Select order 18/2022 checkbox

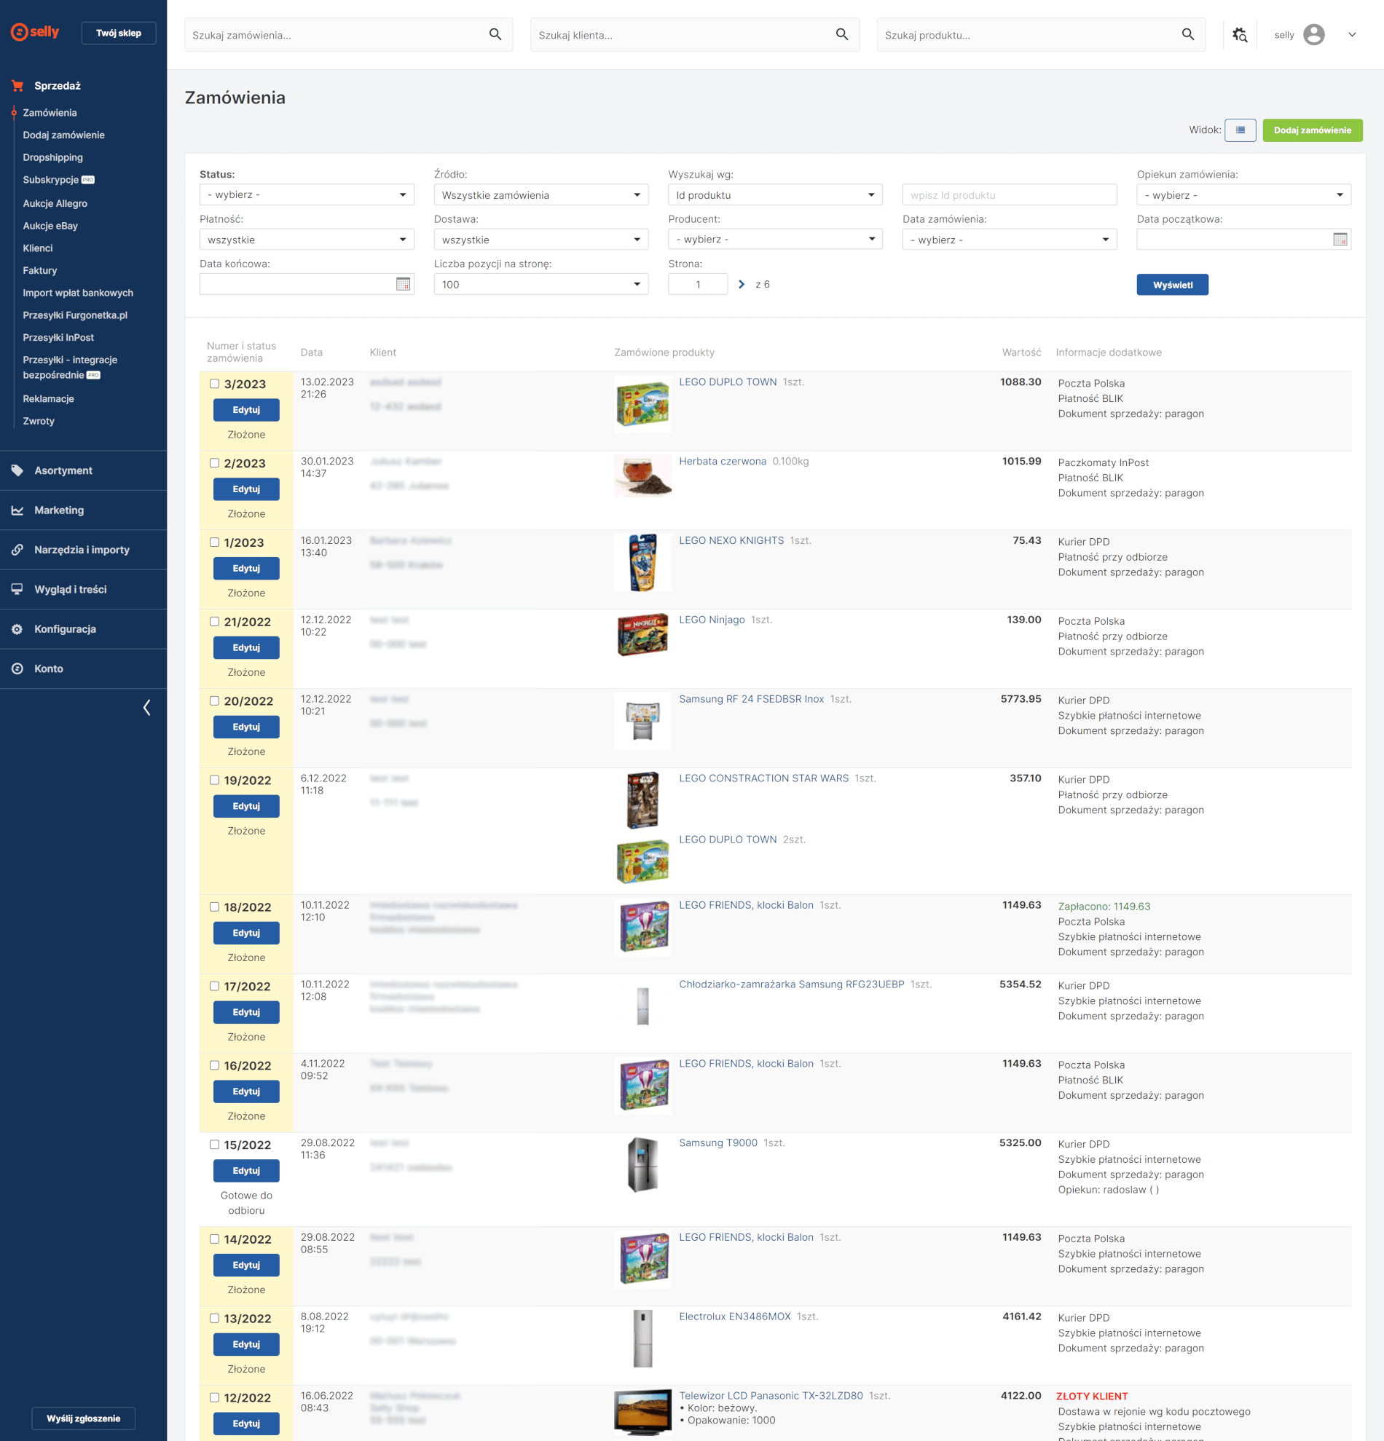215,907
